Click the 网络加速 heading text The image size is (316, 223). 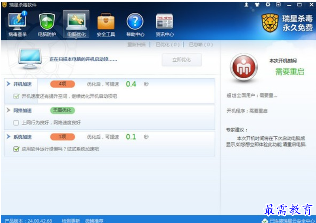point(23,110)
